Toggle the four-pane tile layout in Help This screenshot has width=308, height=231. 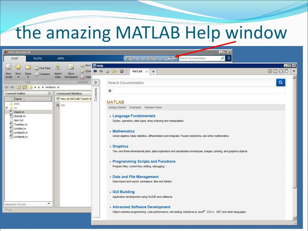(270, 71)
